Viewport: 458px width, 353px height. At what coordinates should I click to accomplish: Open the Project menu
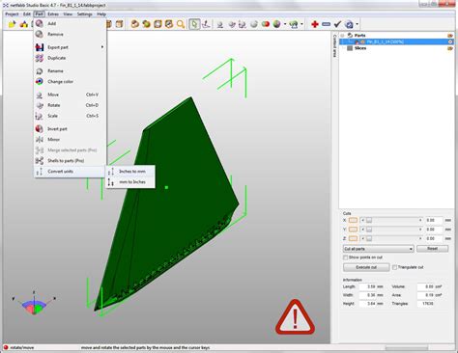(x=12, y=14)
